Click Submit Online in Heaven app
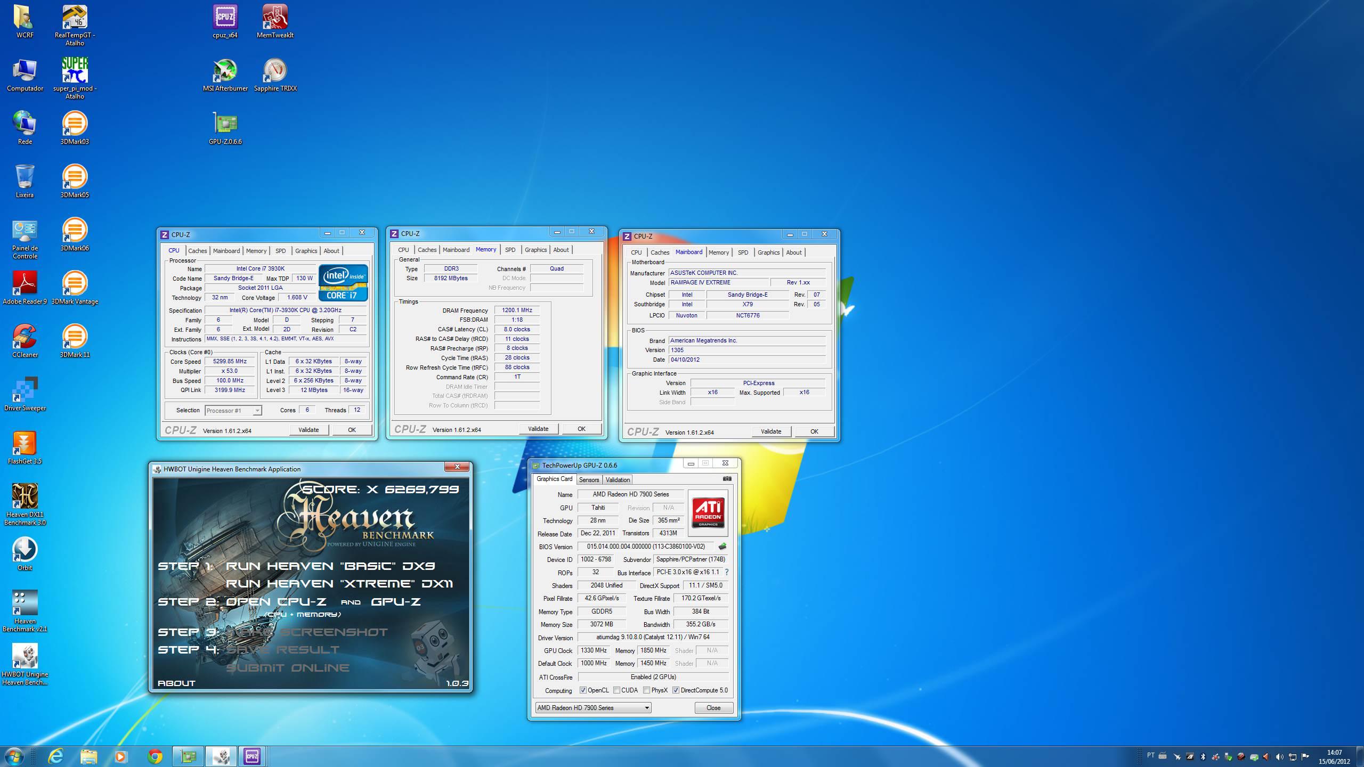The height and width of the screenshot is (767, 1364). pos(288,668)
